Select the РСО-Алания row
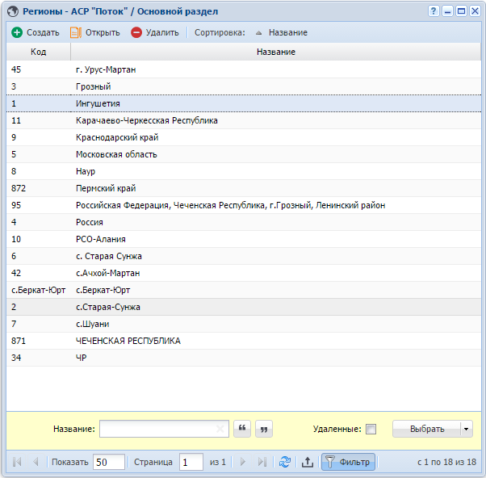 [x=244, y=239]
